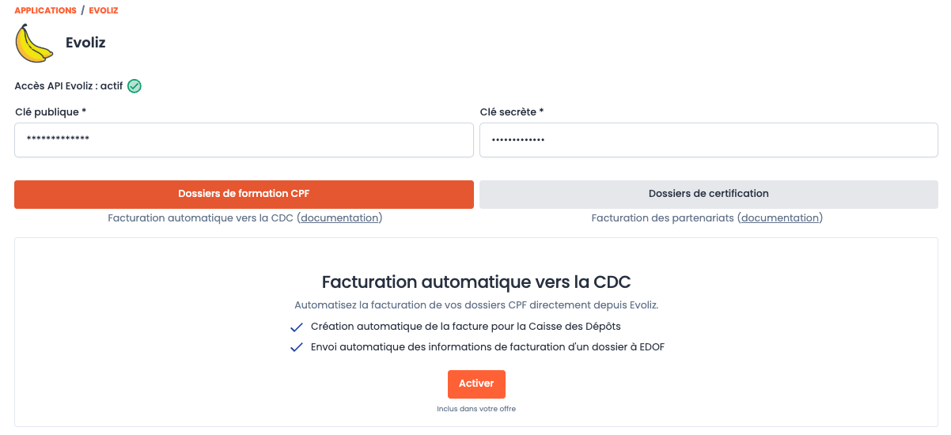Focus the Clé publique input field

pos(244,140)
